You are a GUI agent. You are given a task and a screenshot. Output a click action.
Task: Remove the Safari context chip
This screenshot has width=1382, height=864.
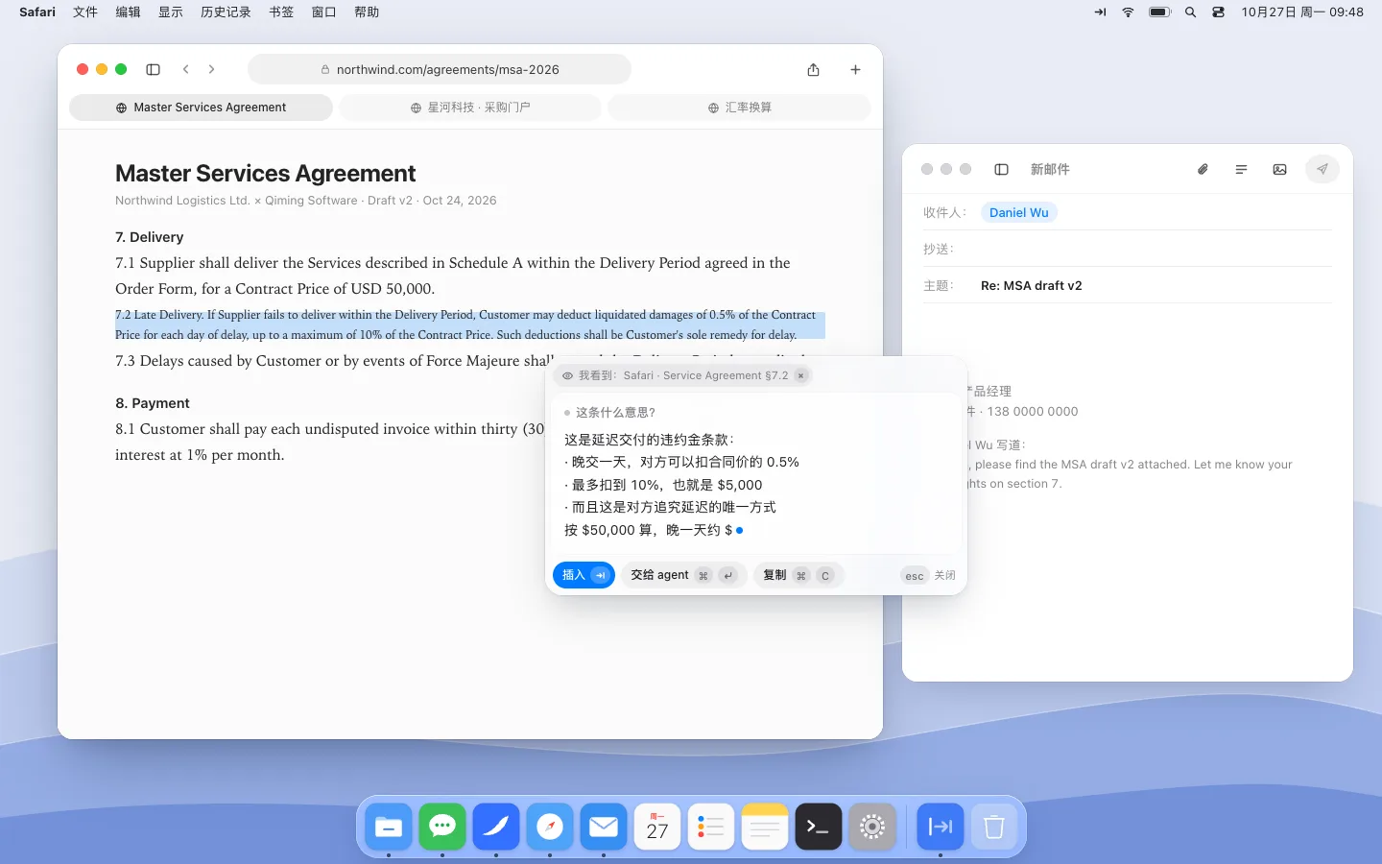[x=800, y=375]
